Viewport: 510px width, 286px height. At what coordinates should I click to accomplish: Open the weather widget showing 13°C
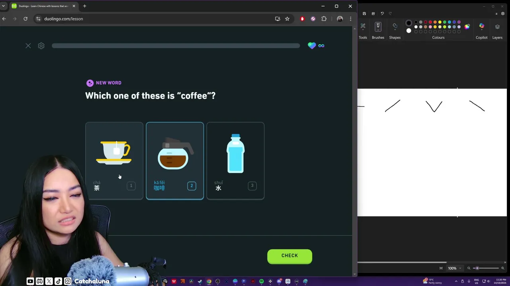pos(432,281)
